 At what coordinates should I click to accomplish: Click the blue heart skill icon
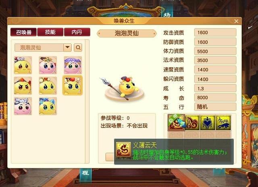pos(208,123)
